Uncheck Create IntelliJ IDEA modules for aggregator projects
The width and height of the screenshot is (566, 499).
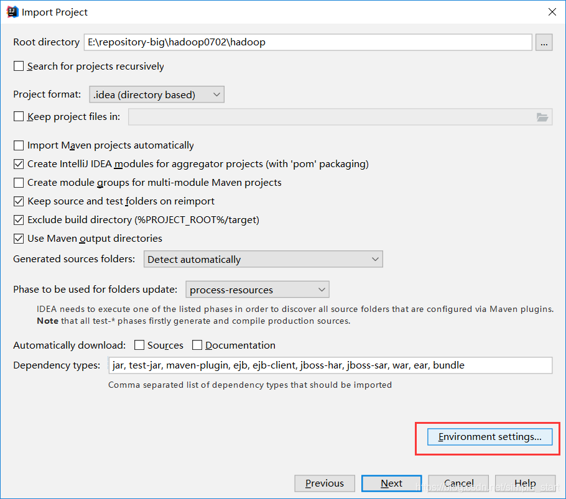point(19,164)
